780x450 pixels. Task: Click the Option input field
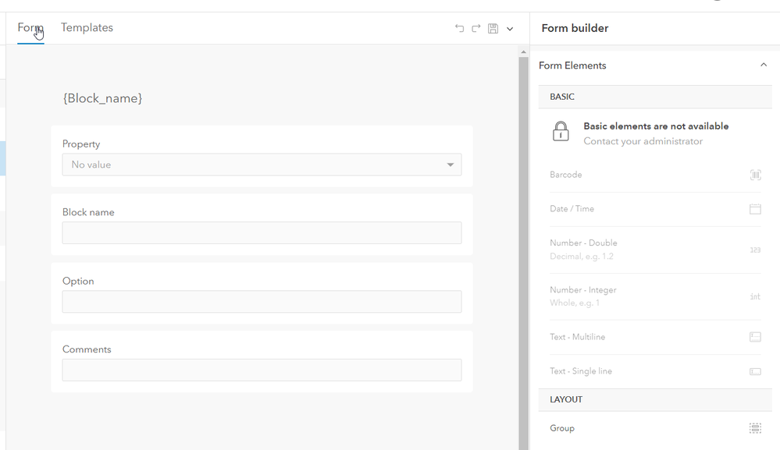(x=262, y=302)
